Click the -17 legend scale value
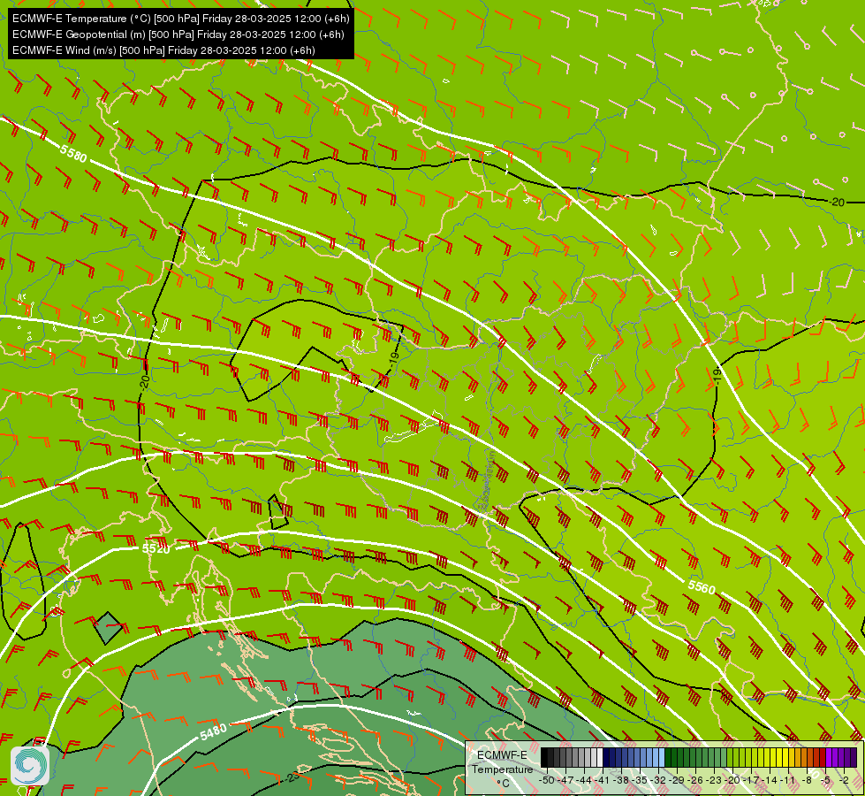The height and width of the screenshot is (796, 865). coord(751,780)
